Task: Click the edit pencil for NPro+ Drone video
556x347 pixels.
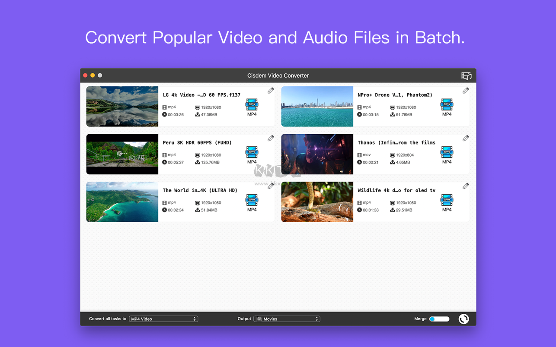Action: tap(466, 91)
